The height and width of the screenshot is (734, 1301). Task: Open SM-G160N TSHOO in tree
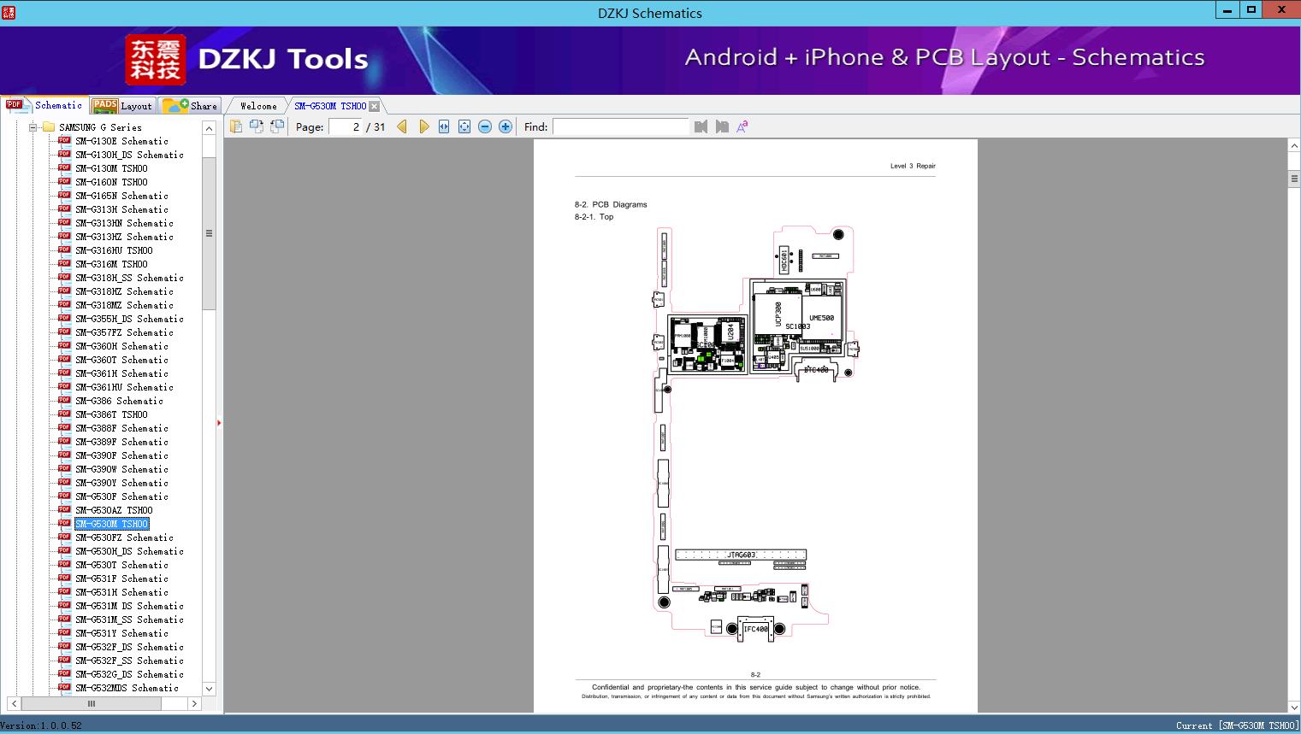click(111, 182)
